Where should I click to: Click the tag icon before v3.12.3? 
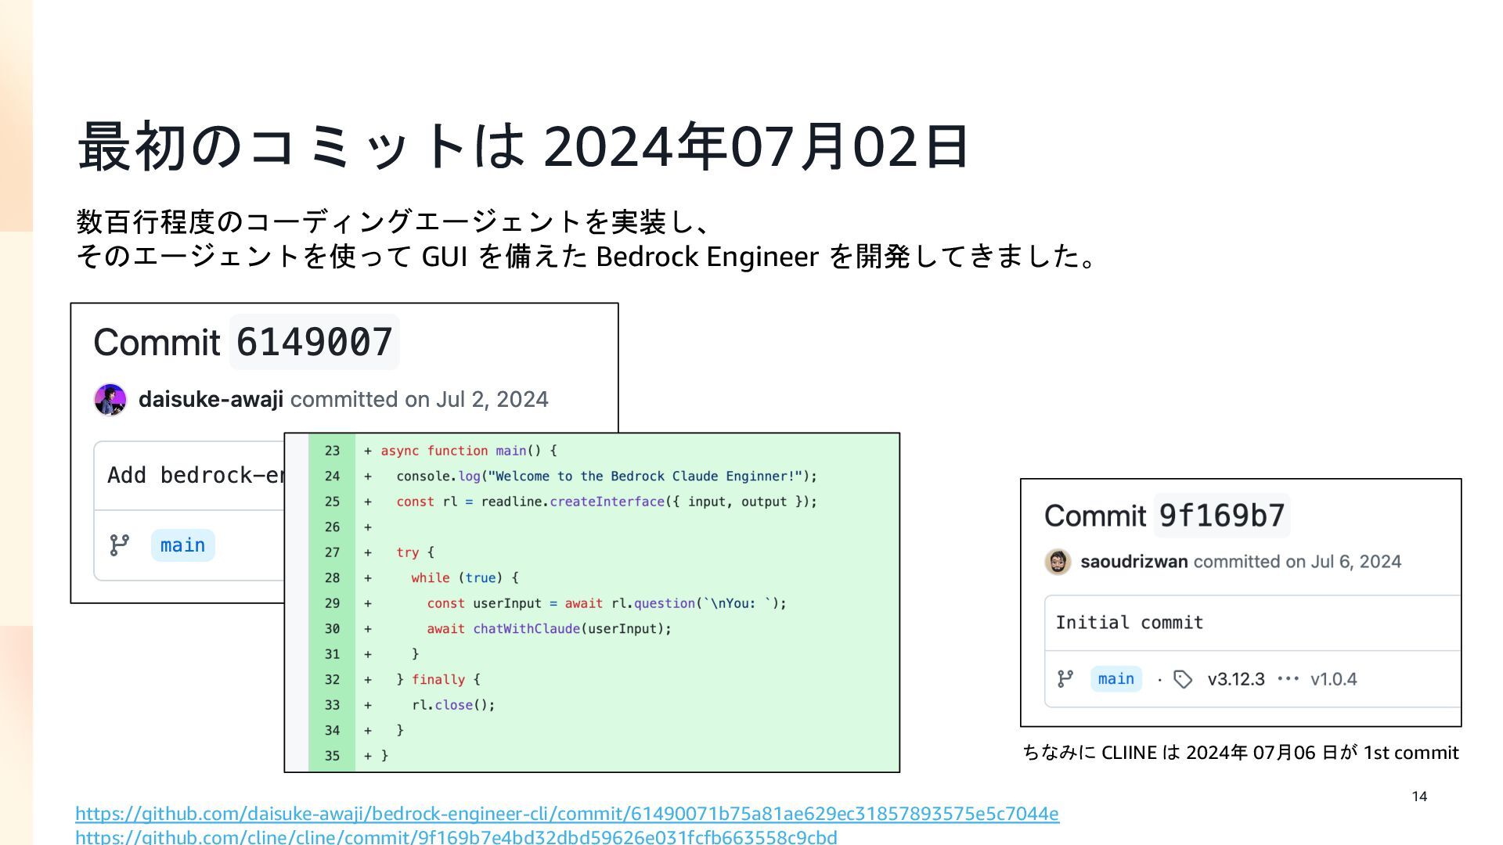pos(1183,679)
